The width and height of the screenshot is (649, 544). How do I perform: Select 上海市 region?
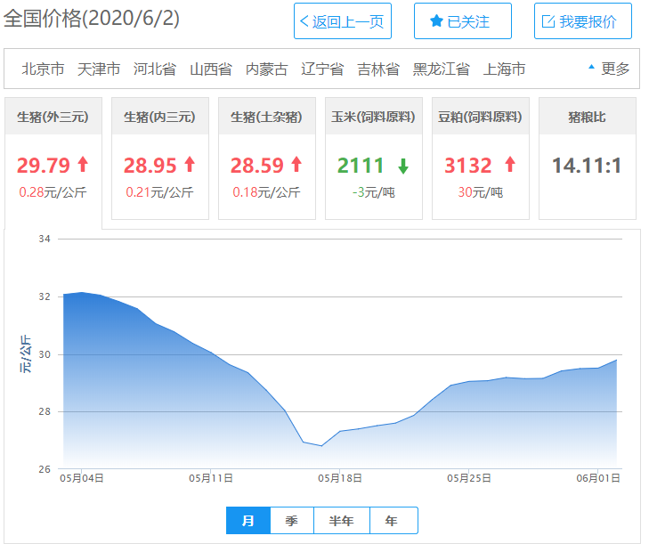504,69
